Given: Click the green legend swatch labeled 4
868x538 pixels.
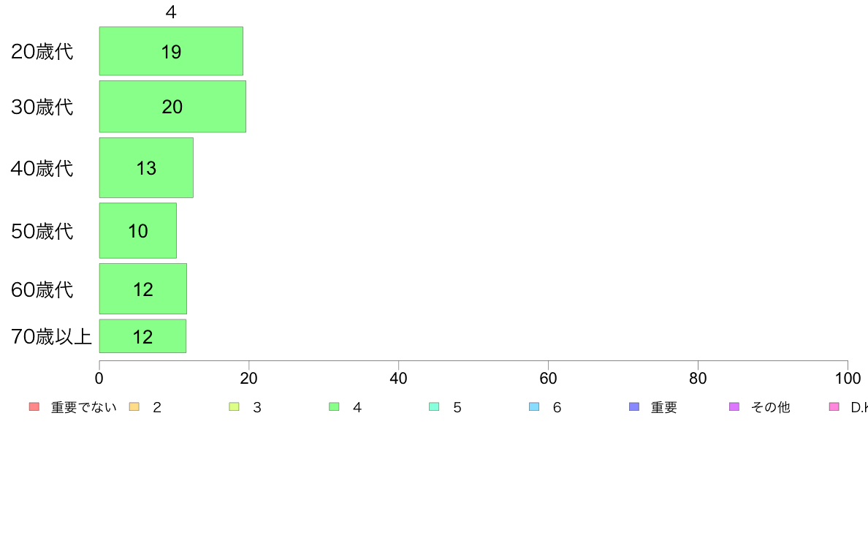Looking at the screenshot, I should pyautogui.click(x=335, y=406).
